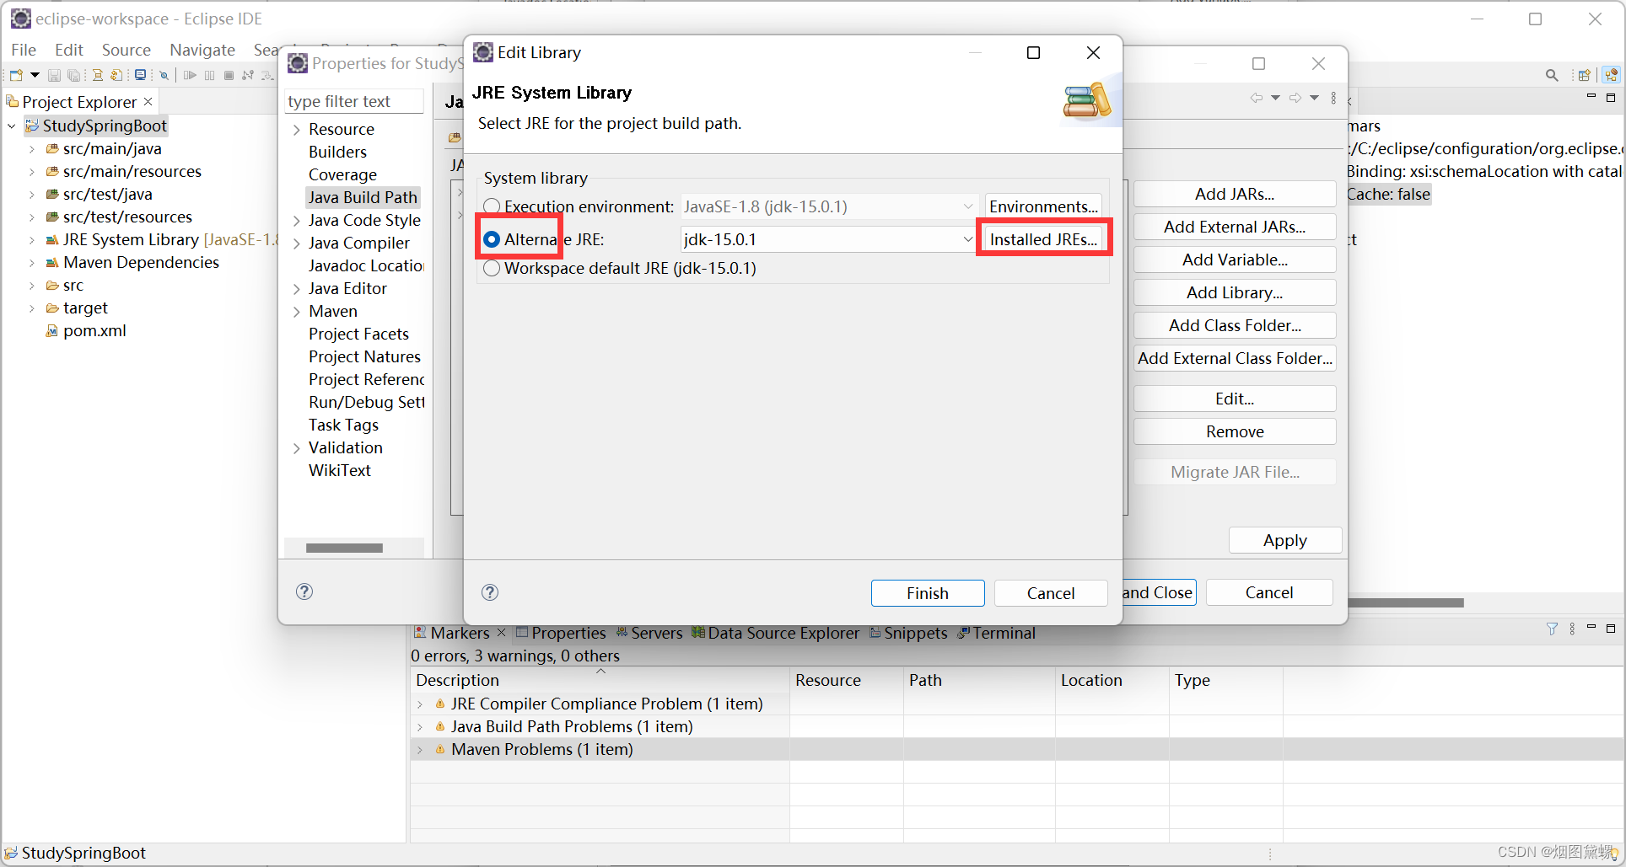The image size is (1626, 867).
Task: Open the File menu
Action: 24,50
